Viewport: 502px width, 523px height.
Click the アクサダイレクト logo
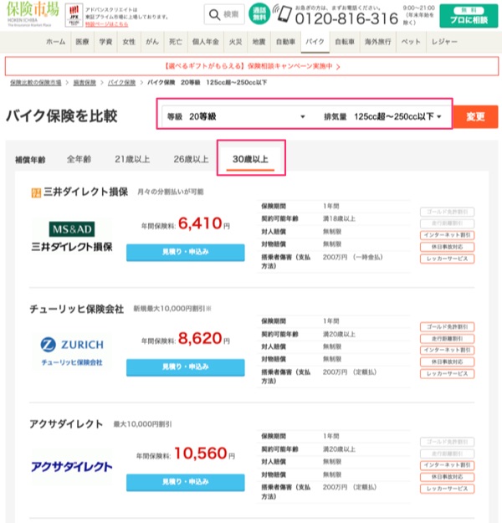(72, 466)
